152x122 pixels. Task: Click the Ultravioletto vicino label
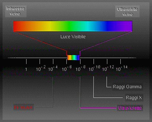pos(127,12)
